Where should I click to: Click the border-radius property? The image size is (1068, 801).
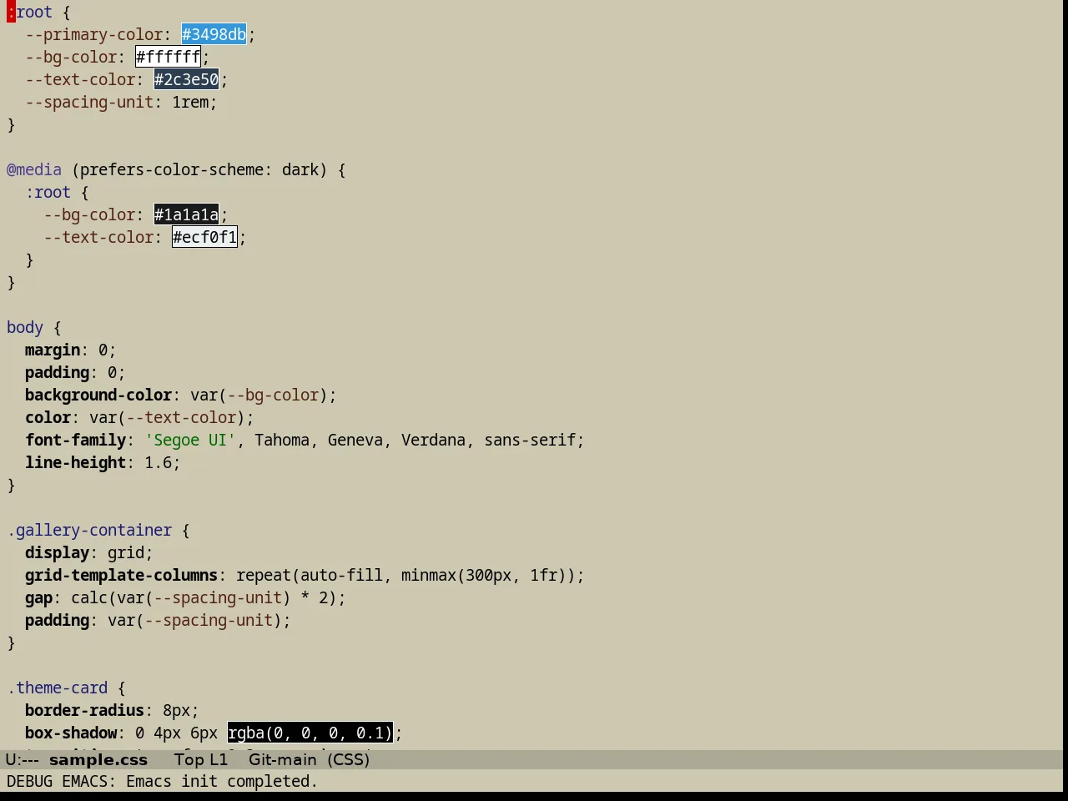[x=84, y=710]
